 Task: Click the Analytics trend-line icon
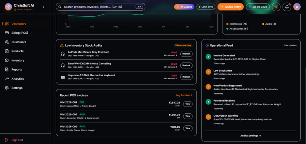[x=7, y=79]
